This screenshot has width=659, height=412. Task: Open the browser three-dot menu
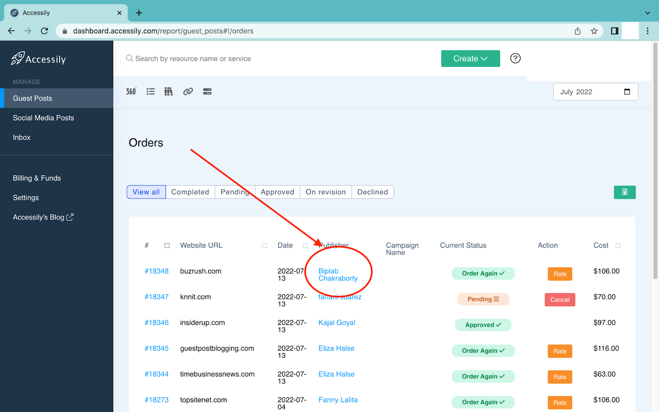tap(647, 31)
